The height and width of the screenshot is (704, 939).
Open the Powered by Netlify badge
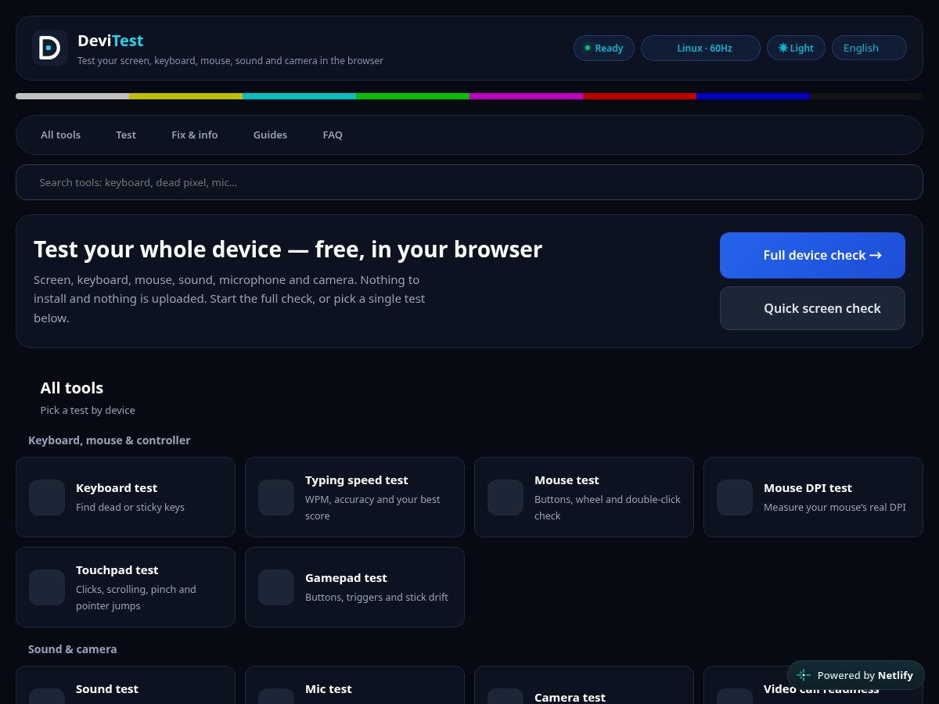(x=855, y=675)
